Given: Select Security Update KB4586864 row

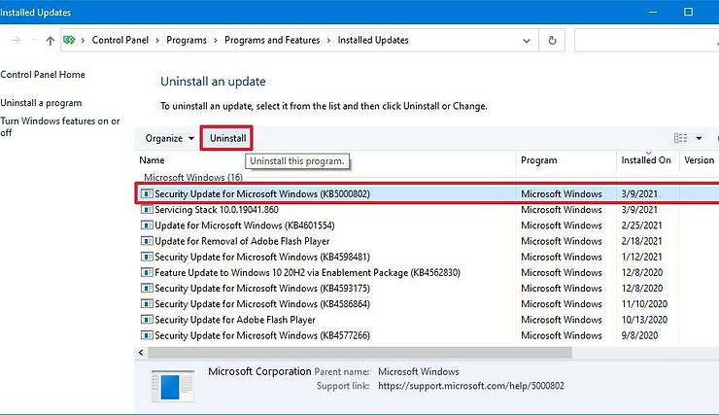Looking at the screenshot, I should pos(428,304).
